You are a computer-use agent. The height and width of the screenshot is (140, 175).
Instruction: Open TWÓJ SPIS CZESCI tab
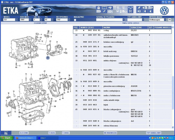coord(131,23)
